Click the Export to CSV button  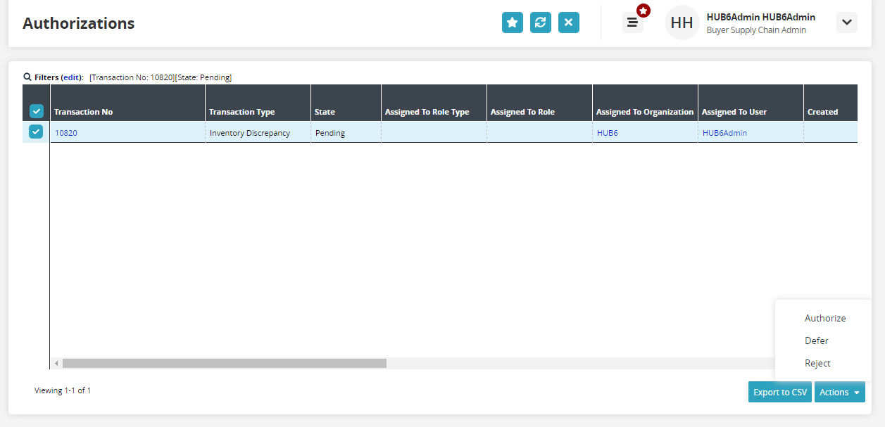pyautogui.click(x=779, y=392)
